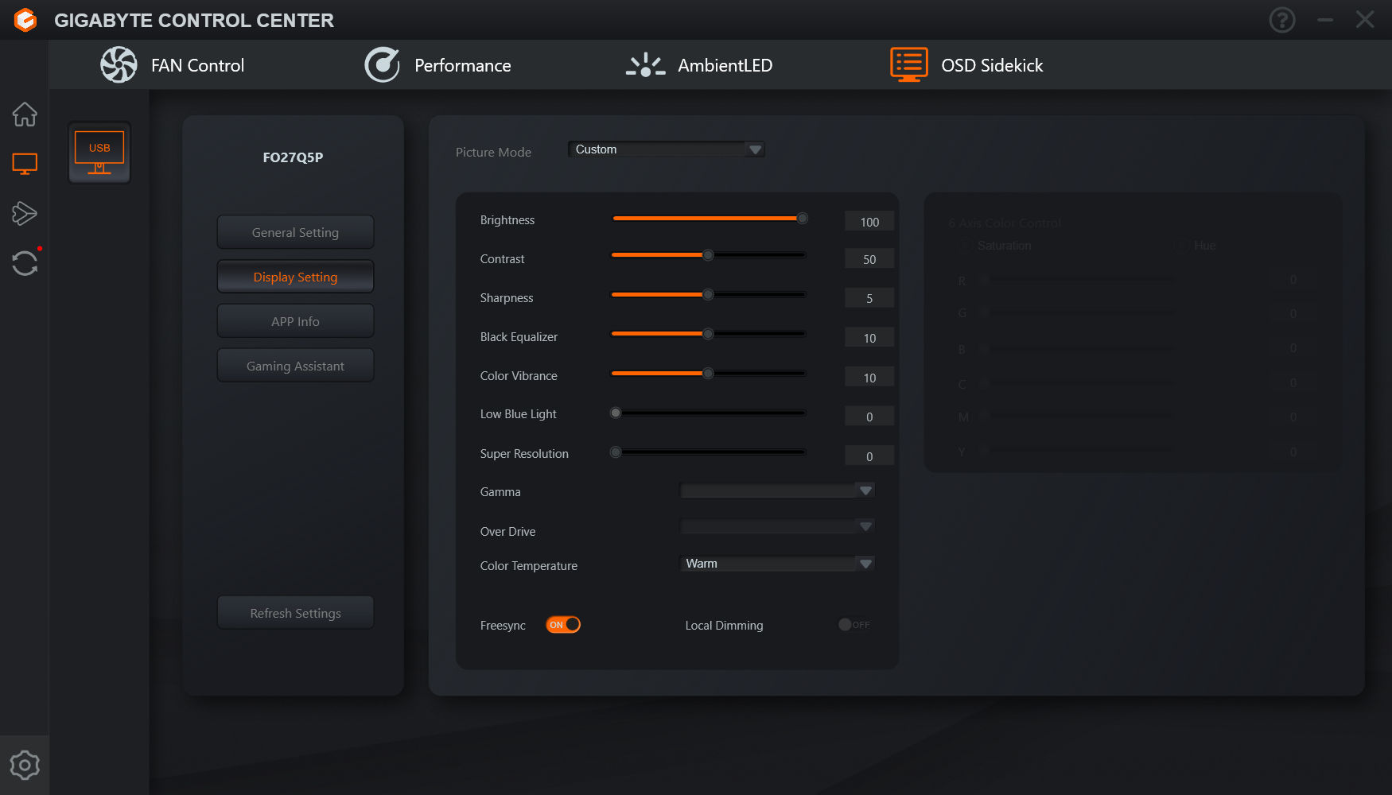1392x795 pixels.
Task: Click the Color Vibrance slider handle
Action: click(708, 373)
